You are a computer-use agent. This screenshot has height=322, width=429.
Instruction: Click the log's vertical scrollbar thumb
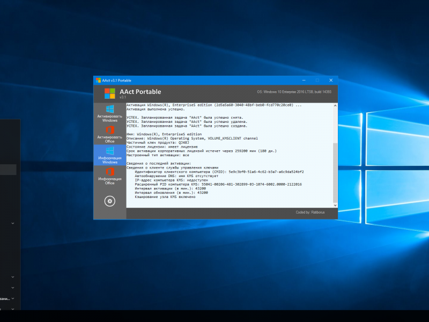click(x=335, y=172)
